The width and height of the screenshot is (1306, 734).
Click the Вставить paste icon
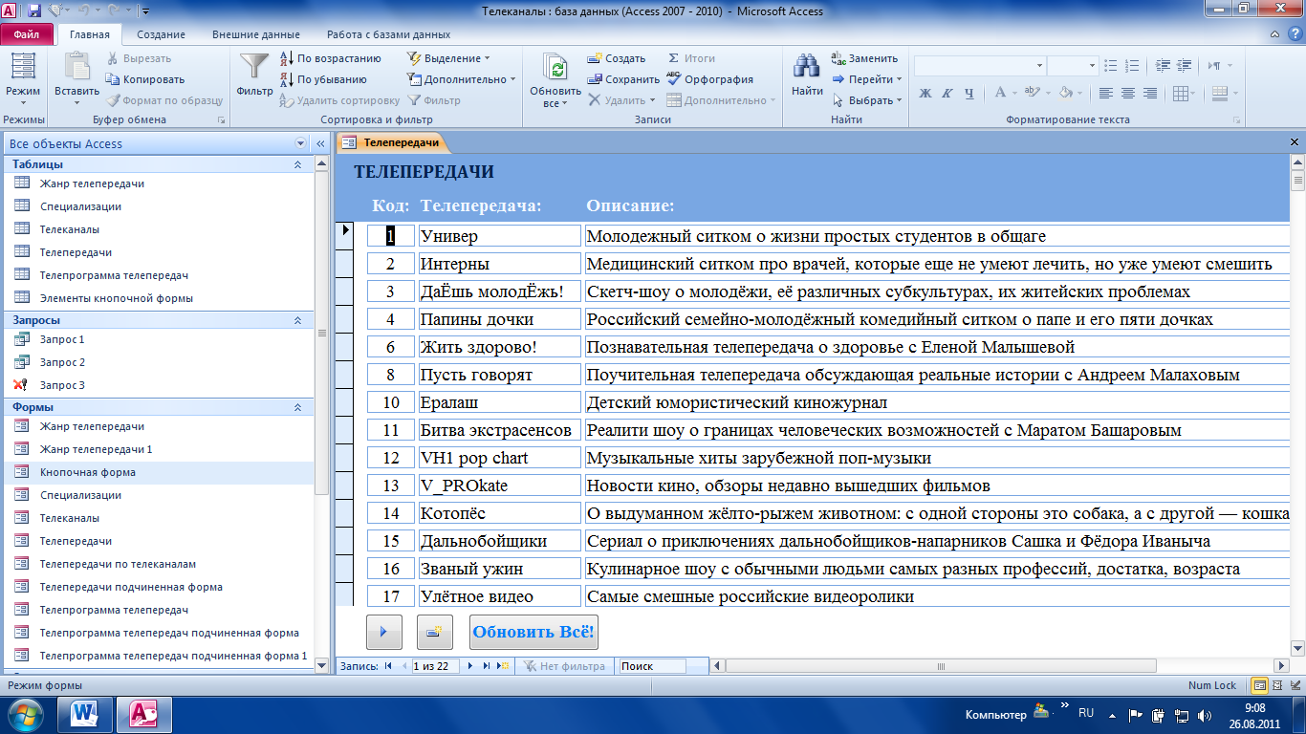tap(76, 67)
